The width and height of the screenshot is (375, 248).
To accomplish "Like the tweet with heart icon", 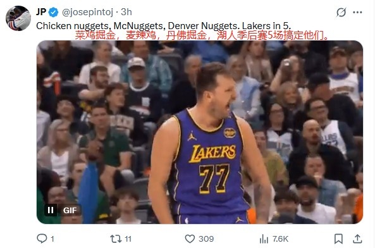I will (x=190, y=239).
